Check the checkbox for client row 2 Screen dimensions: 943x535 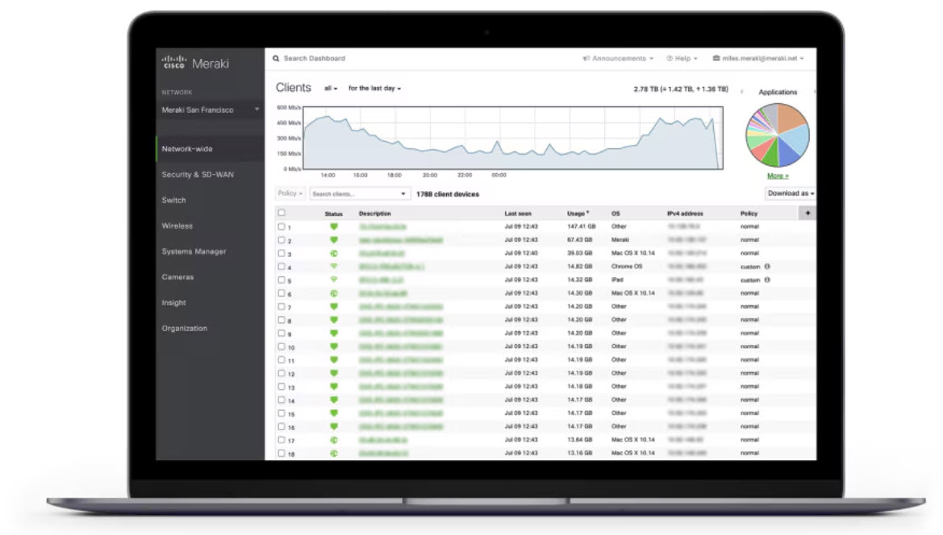(x=282, y=240)
